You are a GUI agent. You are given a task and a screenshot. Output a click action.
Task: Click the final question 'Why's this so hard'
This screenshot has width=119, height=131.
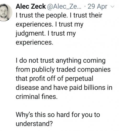tap(58, 119)
